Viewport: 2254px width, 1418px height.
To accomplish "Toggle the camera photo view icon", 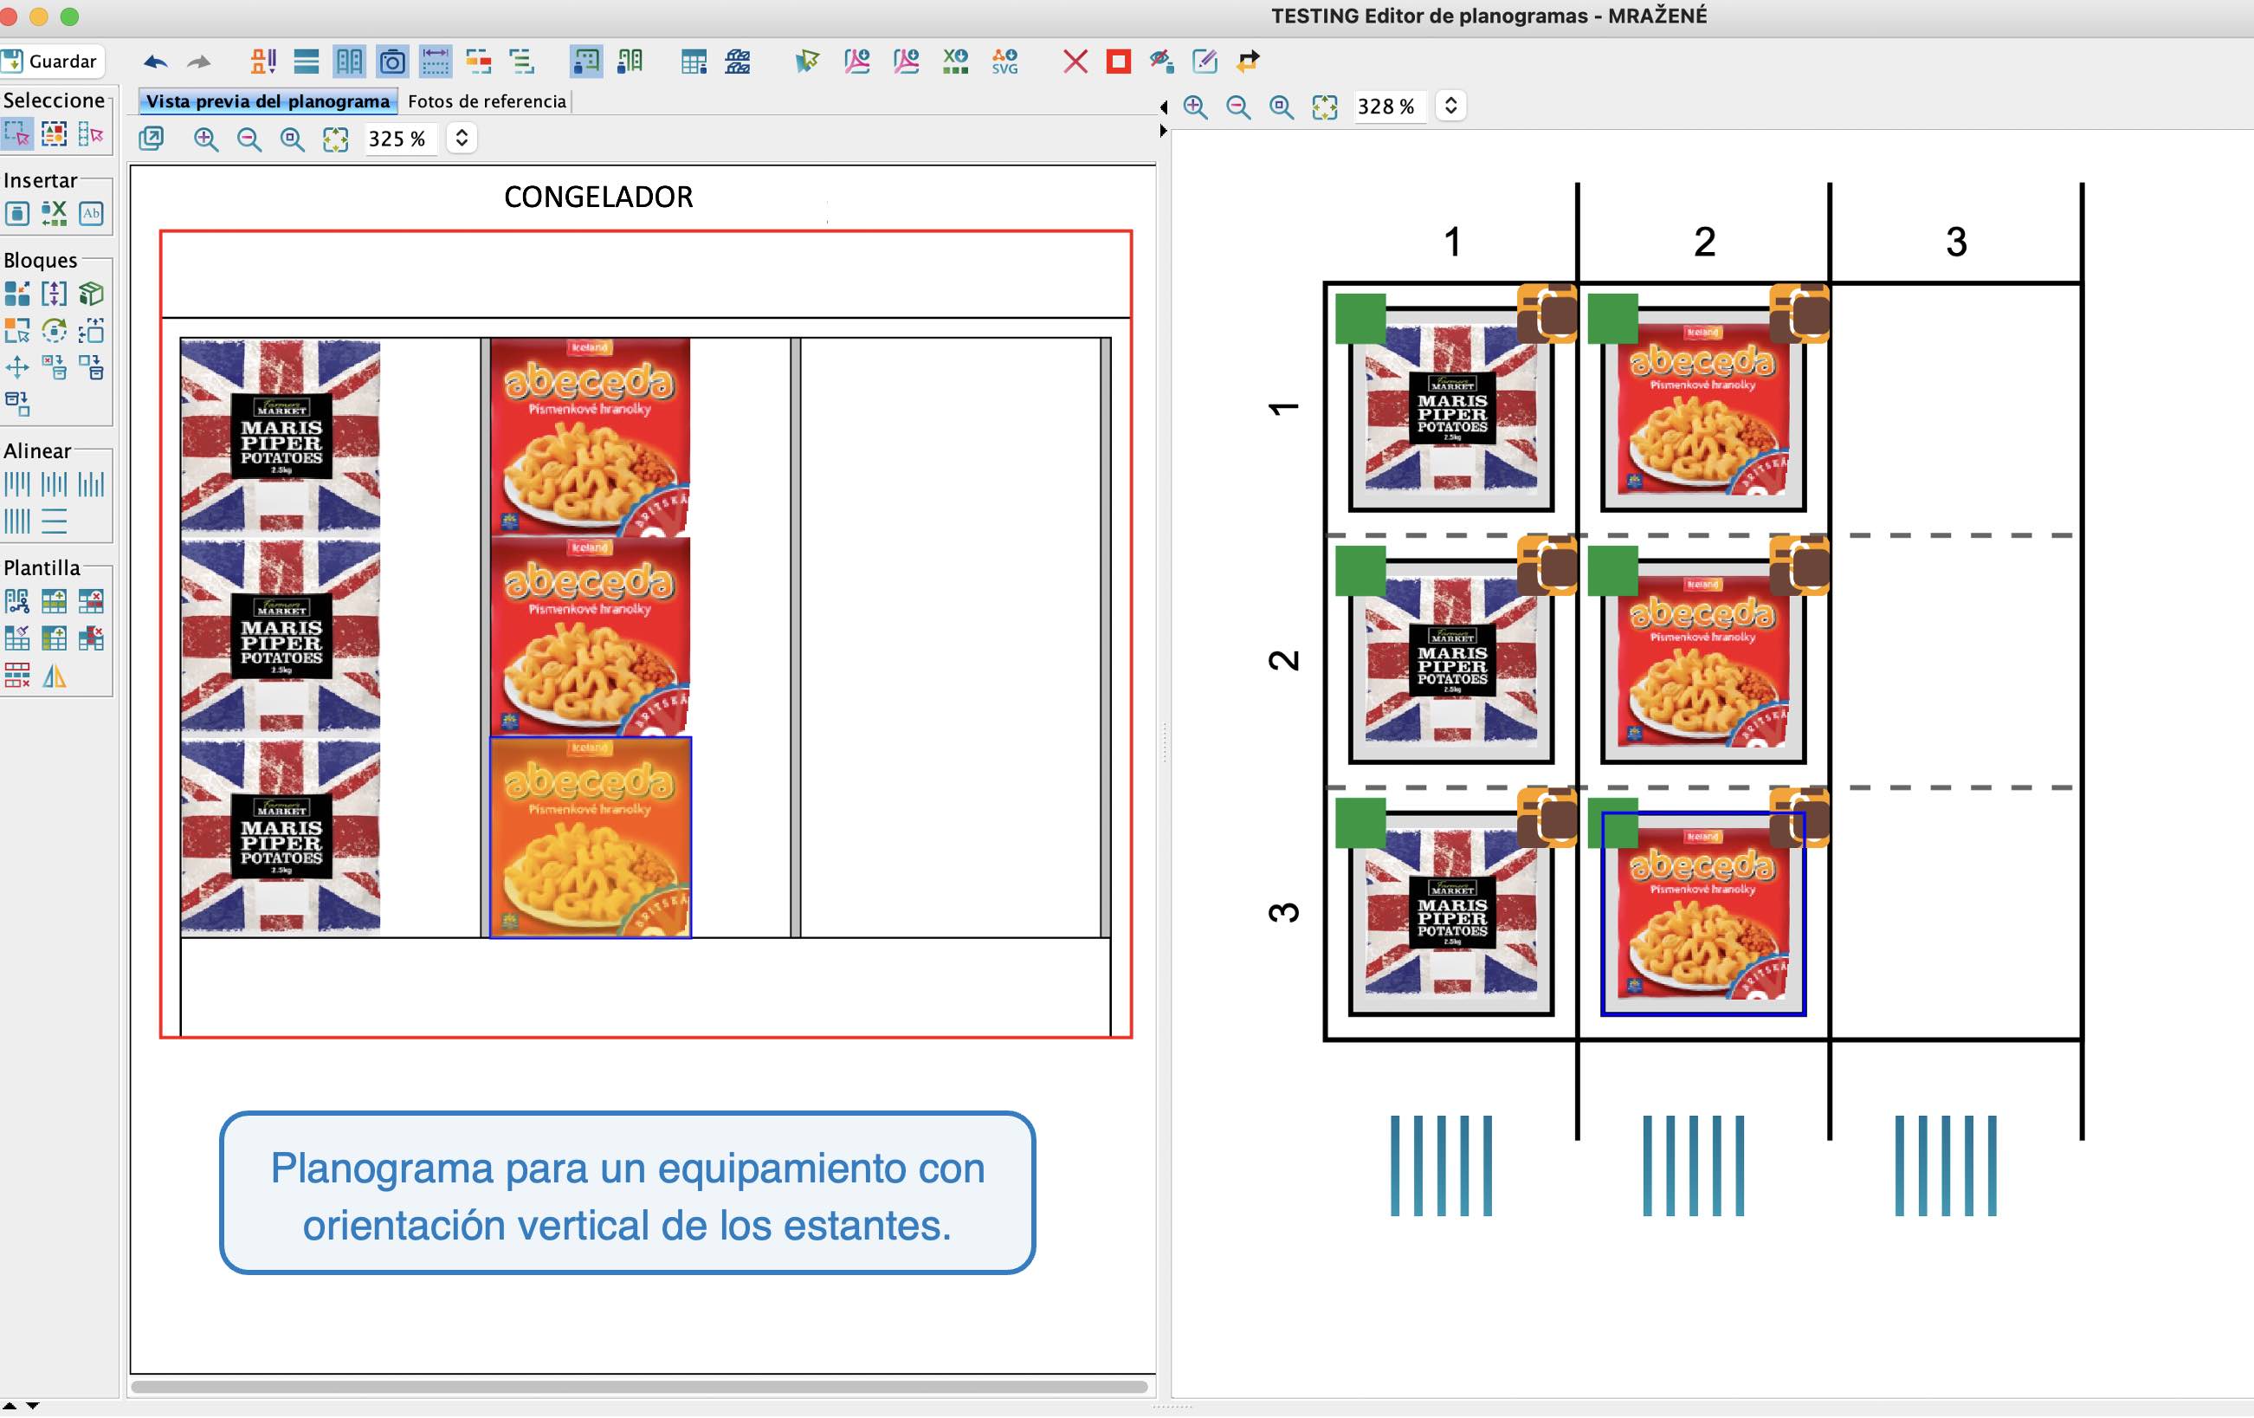I will click(x=392, y=62).
